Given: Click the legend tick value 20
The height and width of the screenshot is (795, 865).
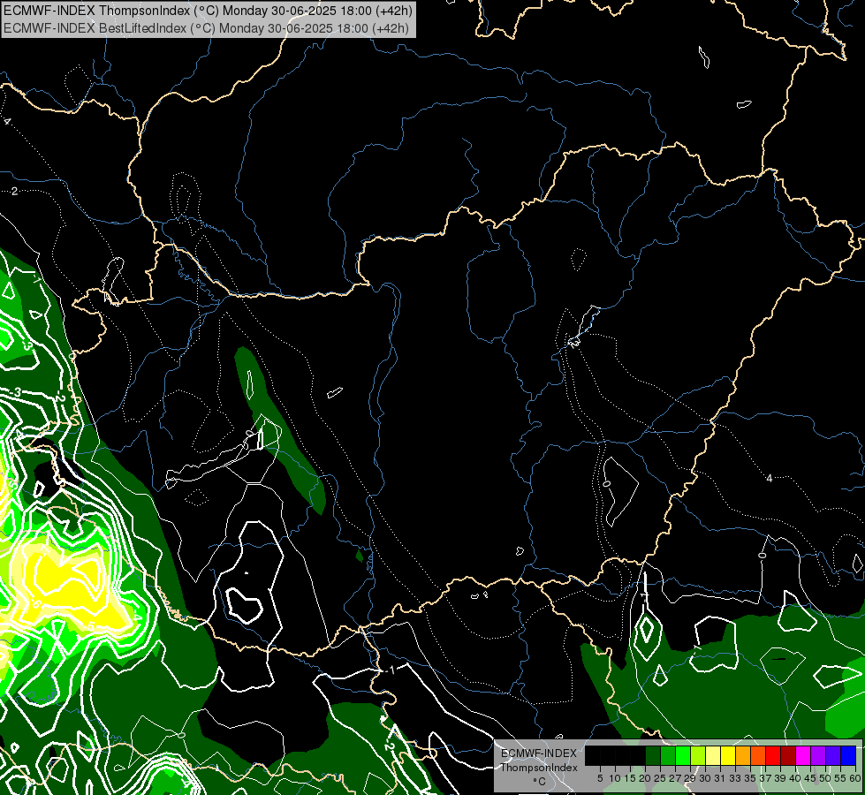Looking at the screenshot, I should [645, 778].
